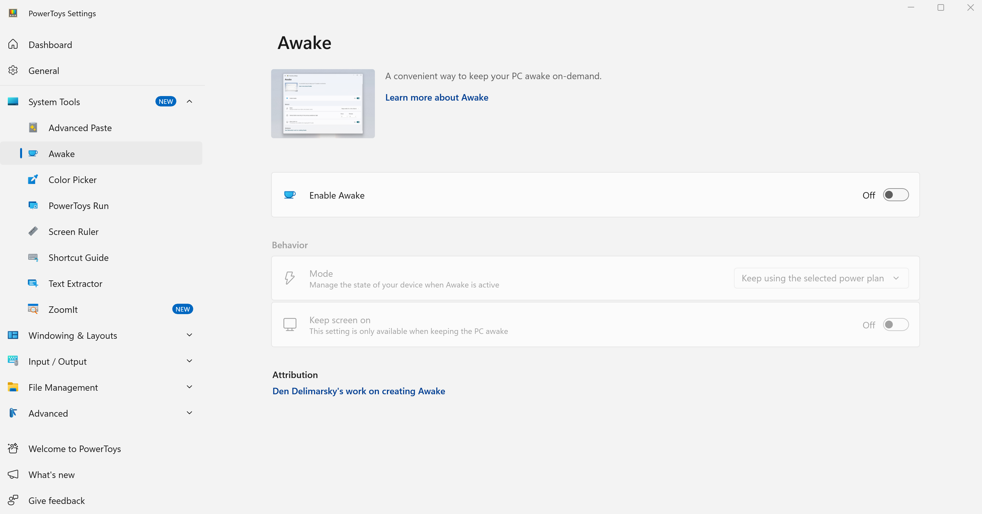Expand the Windowing & Layouts group
This screenshot has height=514, width=982.
189,335
